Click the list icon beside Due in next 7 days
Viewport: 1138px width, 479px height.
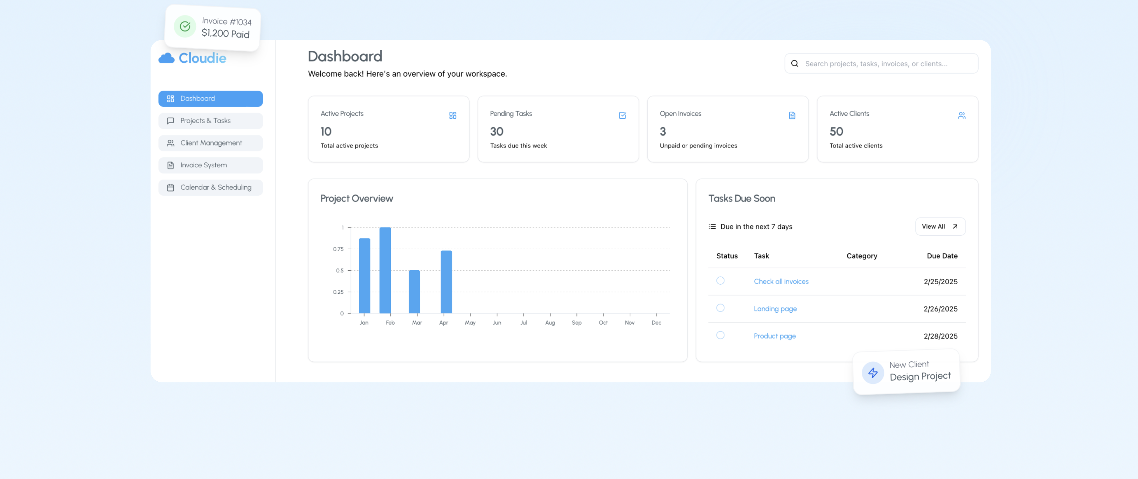pos(712,227)
